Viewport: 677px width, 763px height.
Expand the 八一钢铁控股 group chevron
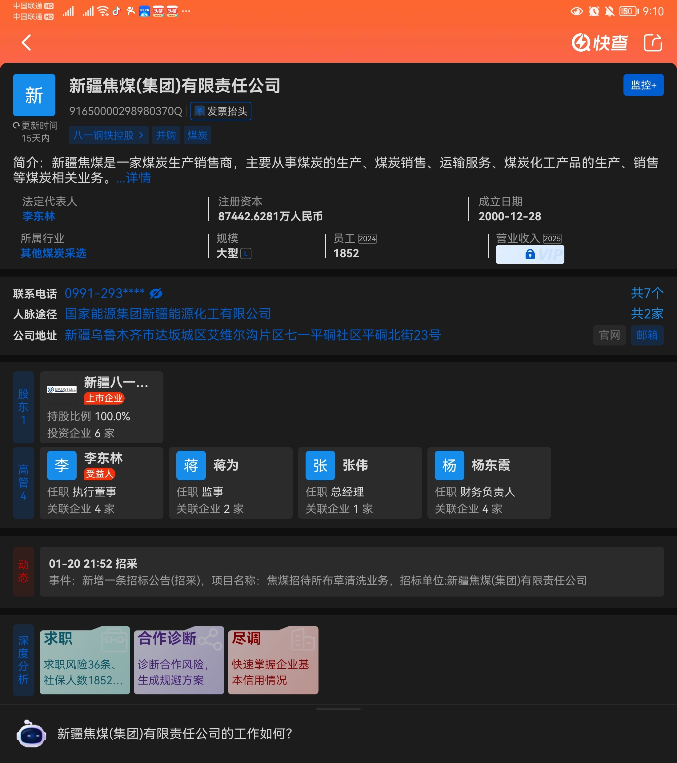(141, 135)
